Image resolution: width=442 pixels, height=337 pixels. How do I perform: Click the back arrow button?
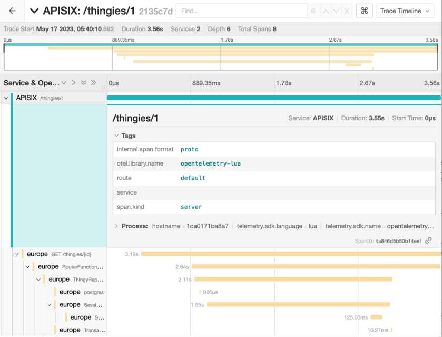[13, 11]
